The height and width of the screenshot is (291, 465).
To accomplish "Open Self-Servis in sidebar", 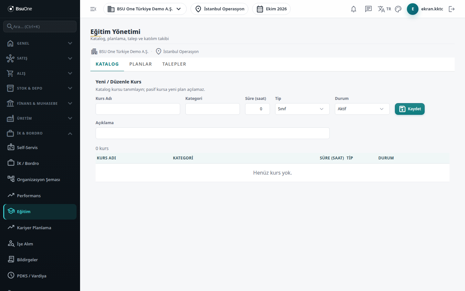I will tap(40, 147).
